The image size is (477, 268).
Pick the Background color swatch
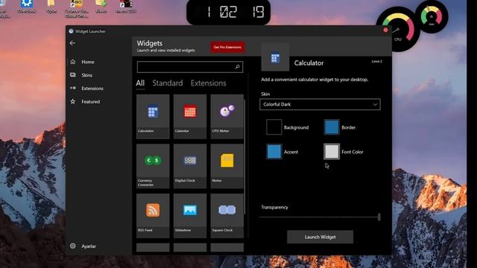click(274, 127)
